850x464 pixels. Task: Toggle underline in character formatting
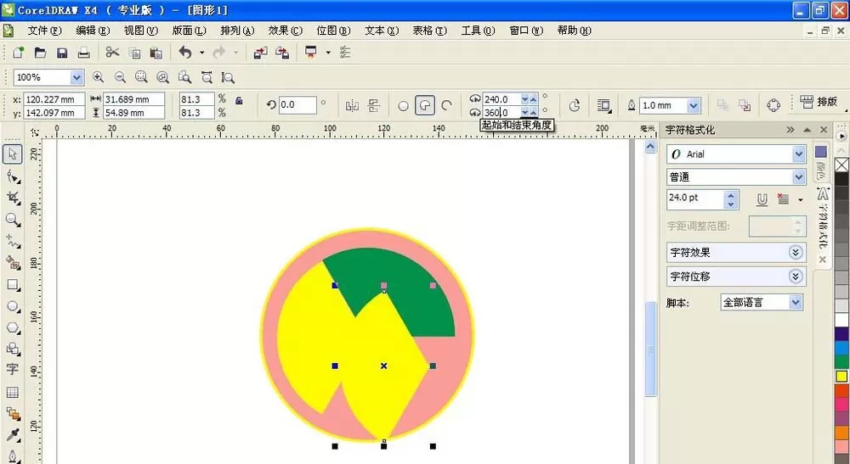tap(762, 199)
